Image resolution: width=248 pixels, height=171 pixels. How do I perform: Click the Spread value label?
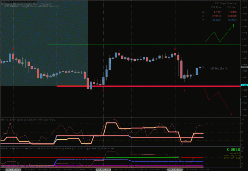[x=235, y=153]
